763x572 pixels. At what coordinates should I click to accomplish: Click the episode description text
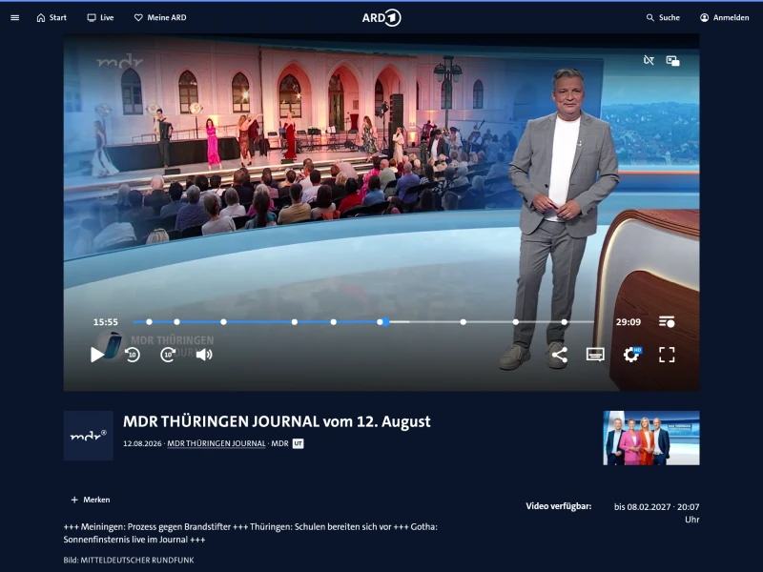click(x=250, y=533)
